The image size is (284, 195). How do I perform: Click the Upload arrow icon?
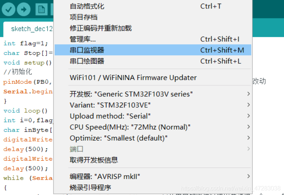(x=24, y=10)
